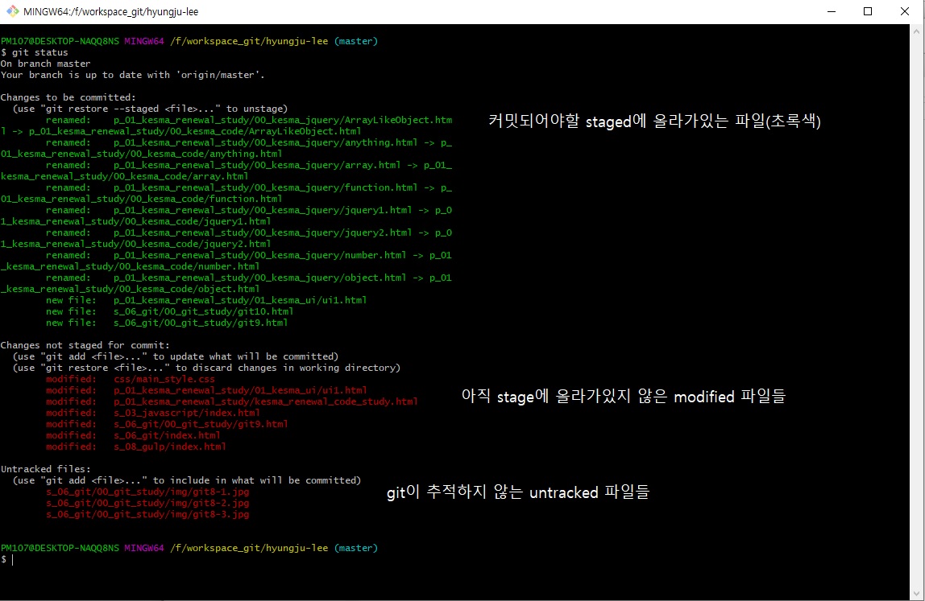Click the modified s_08_gulp/index.html entry
Viewport: 925px width, 601px height.
pyautogui.click(x=170, y=447)
